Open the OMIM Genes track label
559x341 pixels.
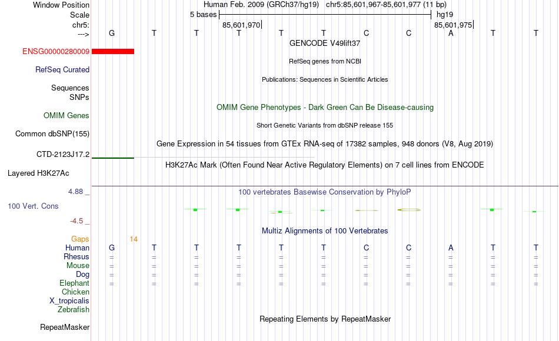click(66, 115)
